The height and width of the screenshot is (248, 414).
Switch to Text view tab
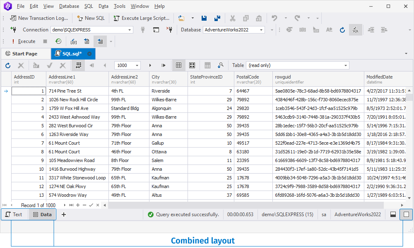click(x=14, y=215)
